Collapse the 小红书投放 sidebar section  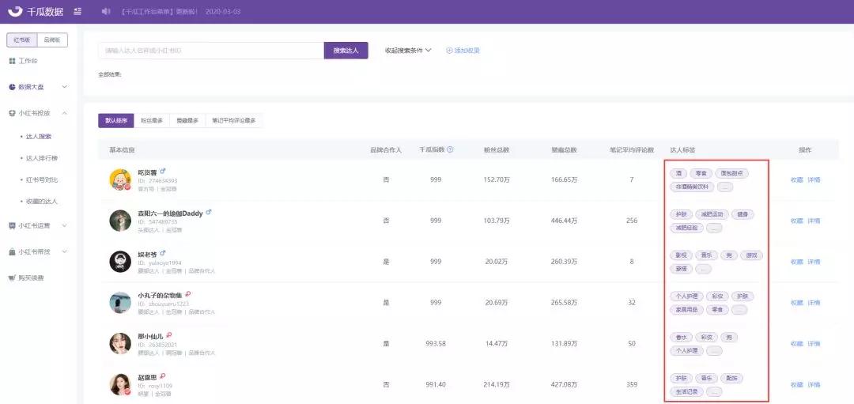pyautogui.click(x=64, y=113)
